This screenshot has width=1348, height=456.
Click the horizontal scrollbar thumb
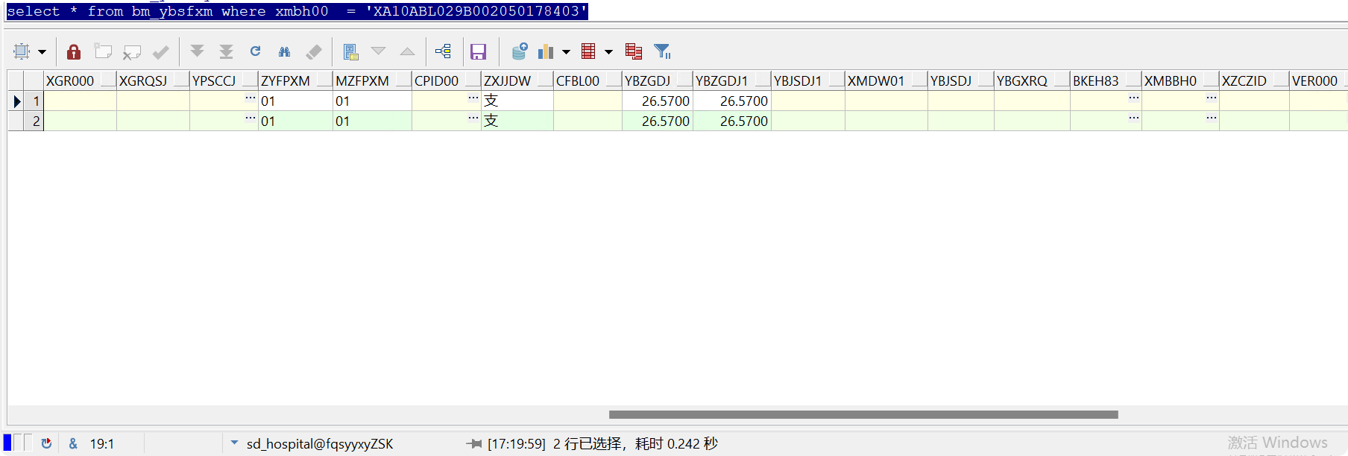pyautogui.click(x=863, y=414)
